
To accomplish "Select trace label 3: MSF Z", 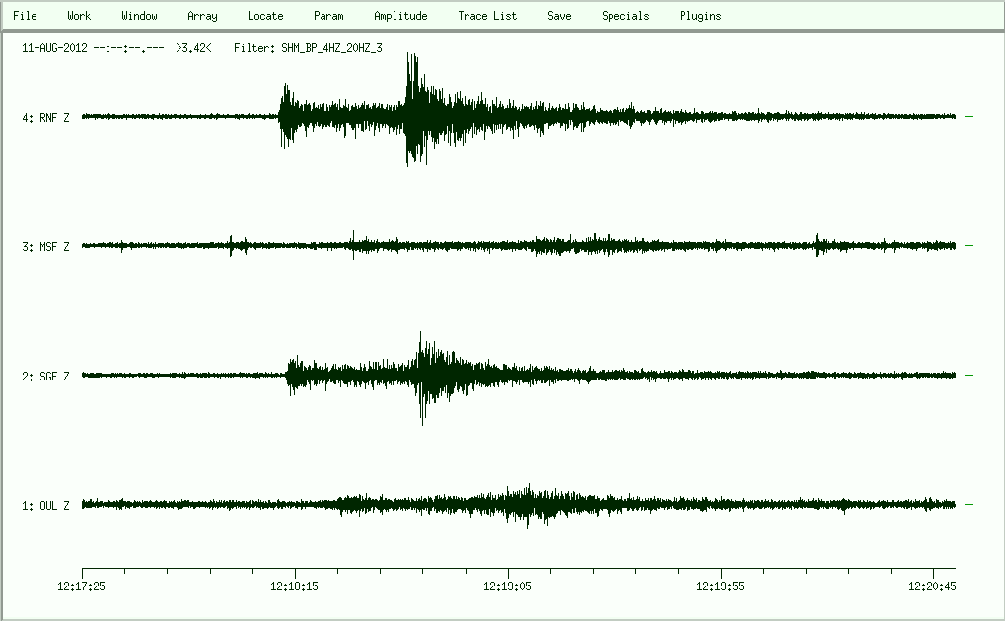I will pos(45,247).
